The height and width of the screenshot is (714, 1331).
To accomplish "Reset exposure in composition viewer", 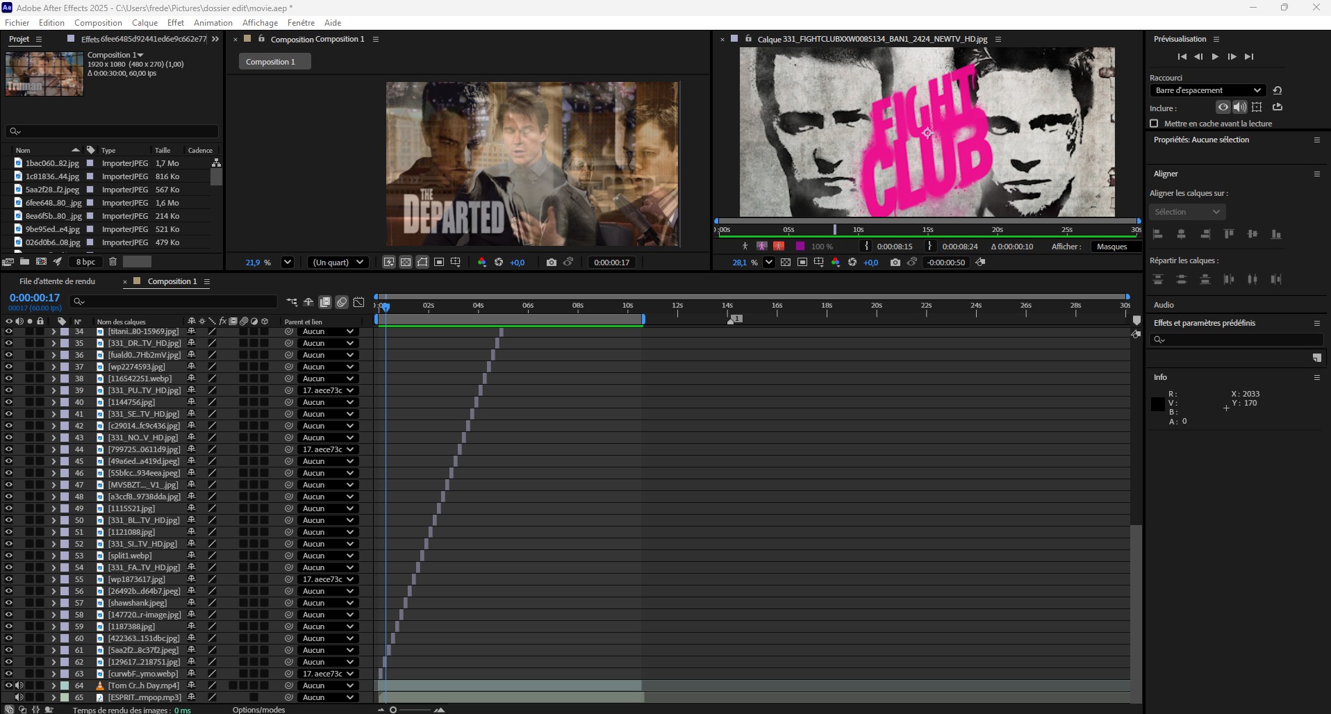I will click(x=499, y=263).
